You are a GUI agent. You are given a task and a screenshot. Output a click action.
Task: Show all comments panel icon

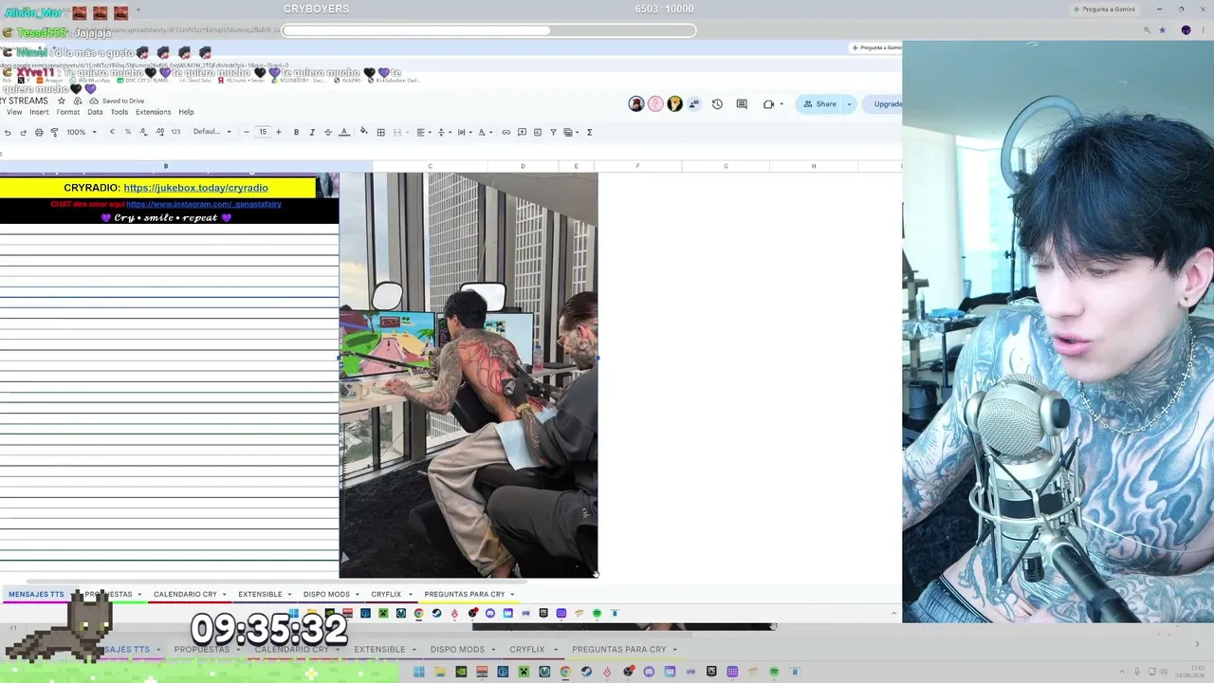coord(742,104)
